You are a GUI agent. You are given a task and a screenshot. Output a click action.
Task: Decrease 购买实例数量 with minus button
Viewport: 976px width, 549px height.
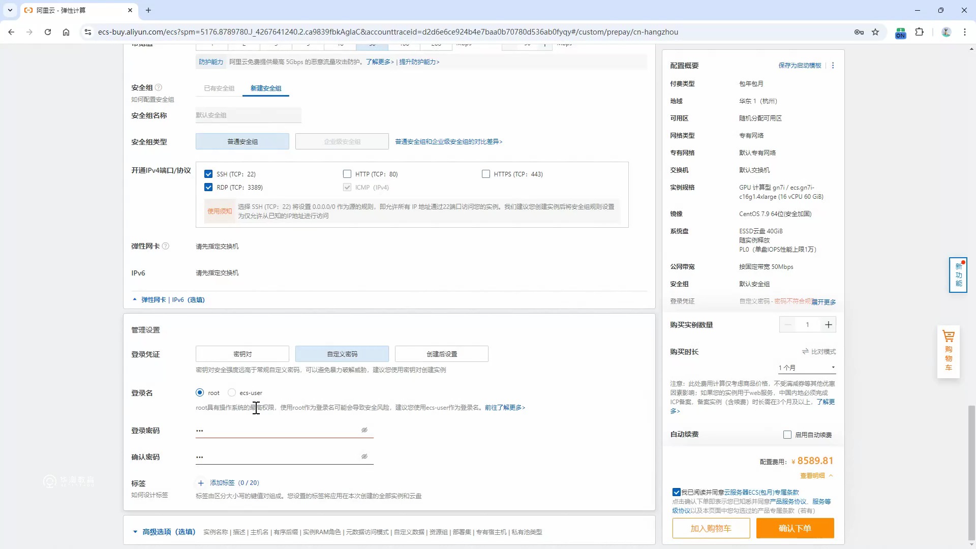(788, 325)
